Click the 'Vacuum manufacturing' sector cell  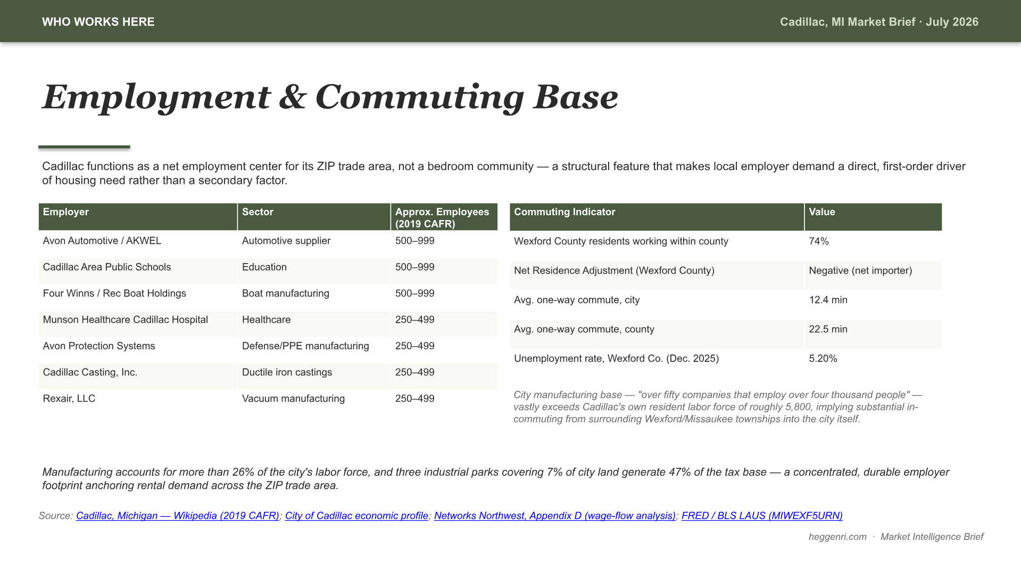(314, 402)
